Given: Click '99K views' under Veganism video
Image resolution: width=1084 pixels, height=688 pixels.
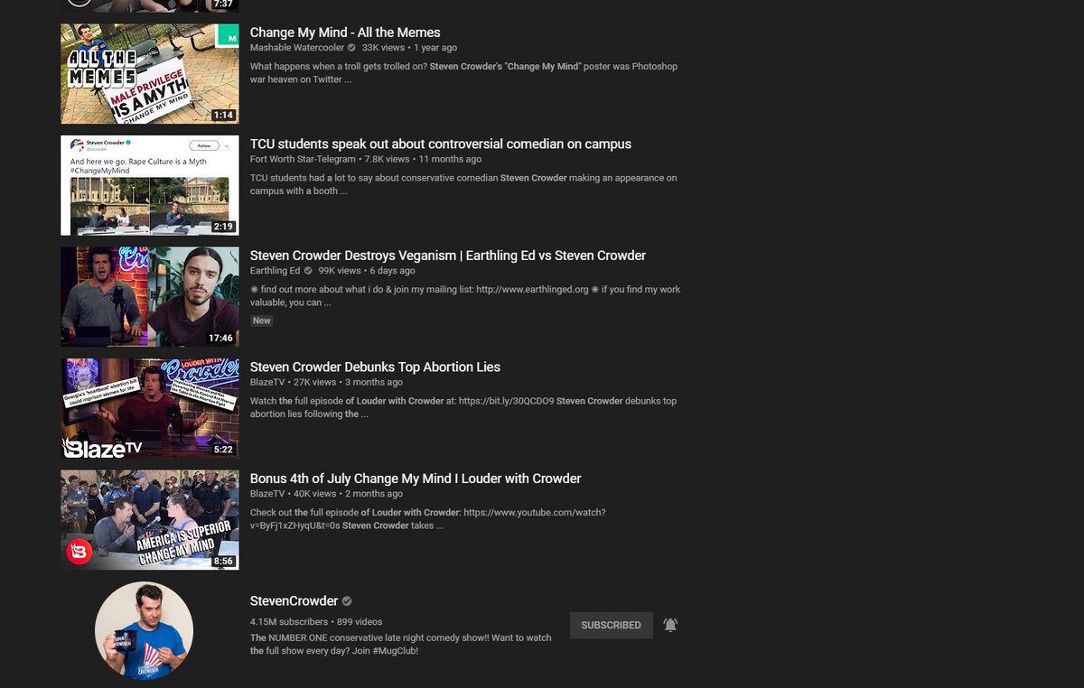Looking at the screenshot, I should pyautogui.click(x=340, y=271).
